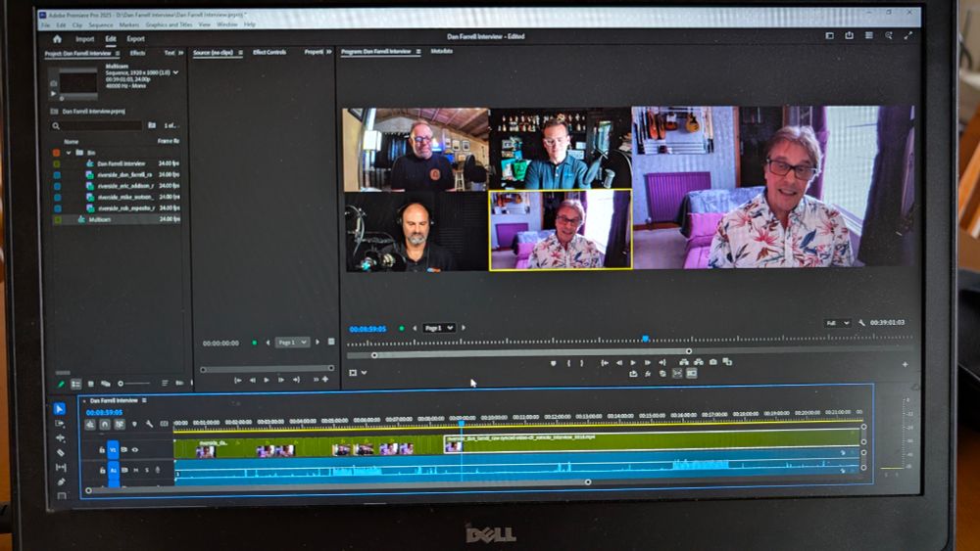980x551 pixels.
Task: Switch to the Effect Controls tab
Action: click(269, 53)
